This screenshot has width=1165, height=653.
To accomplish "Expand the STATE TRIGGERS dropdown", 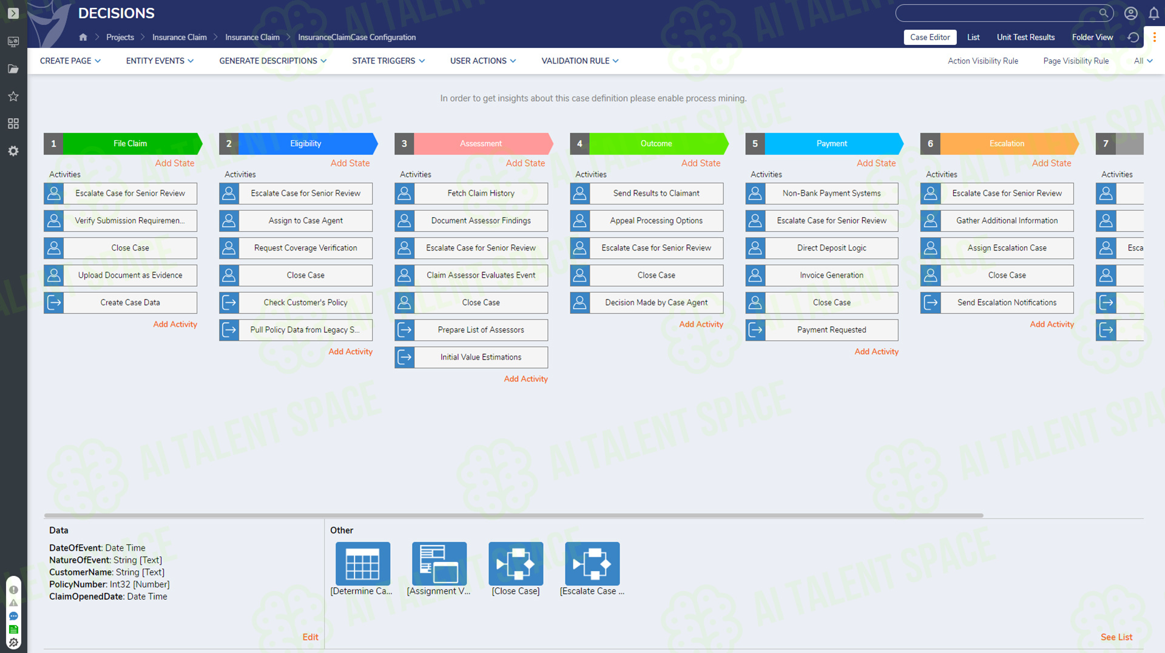I will pyautogui.click(x=388, y=61).
